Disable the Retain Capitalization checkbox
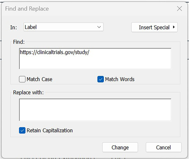The image size is (189, 159). coord(22,131)
